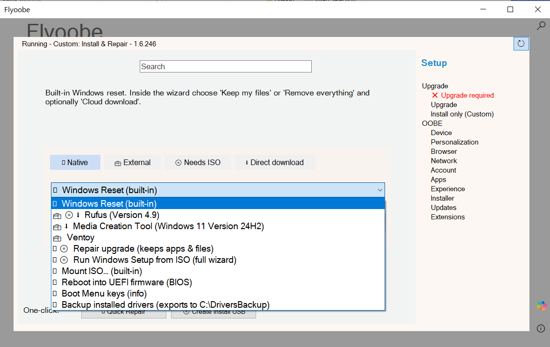The width and height of the screenshot is (550, 347).
Task: Toggle the Direct download filter
Action: point(274,162)
